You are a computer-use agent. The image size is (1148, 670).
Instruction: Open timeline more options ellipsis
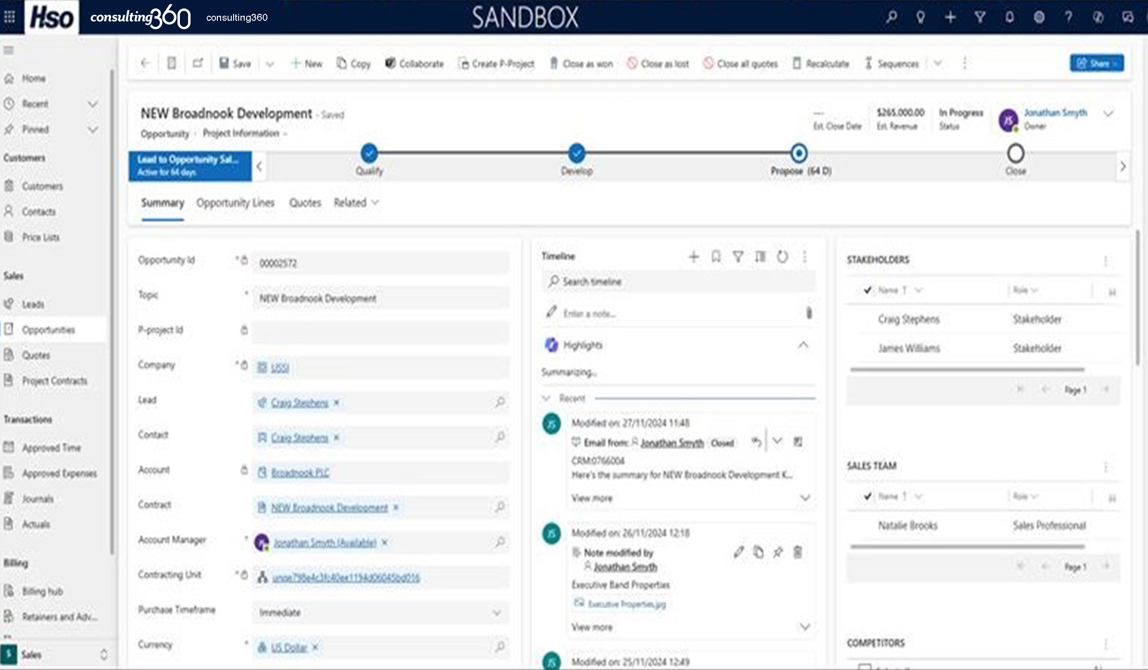click(x=804, y=256)
